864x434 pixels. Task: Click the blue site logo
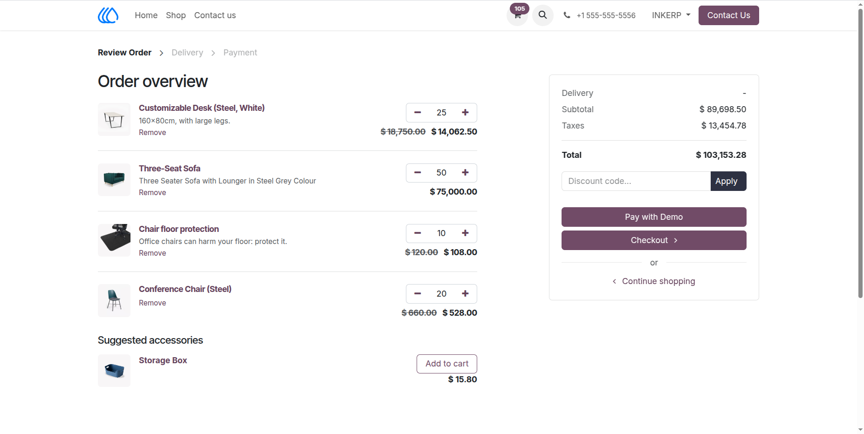(108, 15)
